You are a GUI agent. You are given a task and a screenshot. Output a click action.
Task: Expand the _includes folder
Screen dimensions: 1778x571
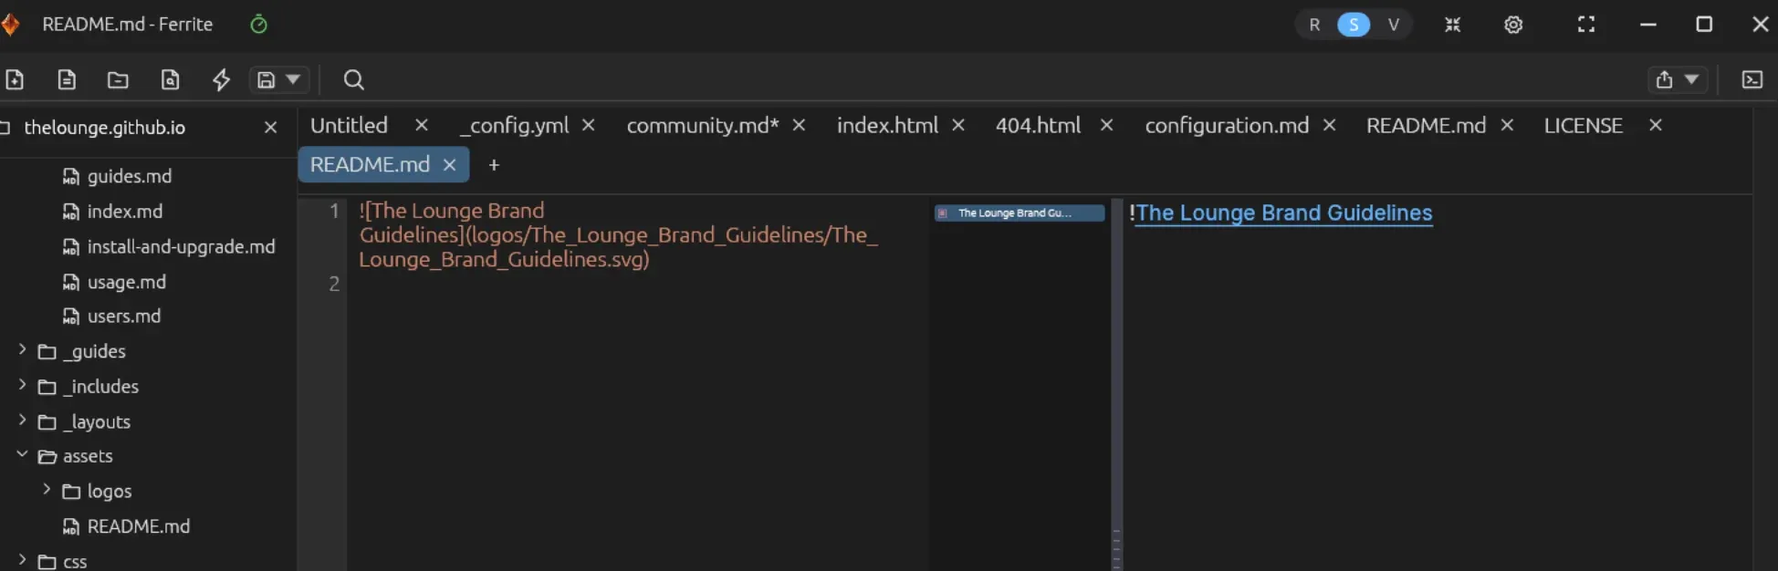pyautogui.click(x=22, y=386)
